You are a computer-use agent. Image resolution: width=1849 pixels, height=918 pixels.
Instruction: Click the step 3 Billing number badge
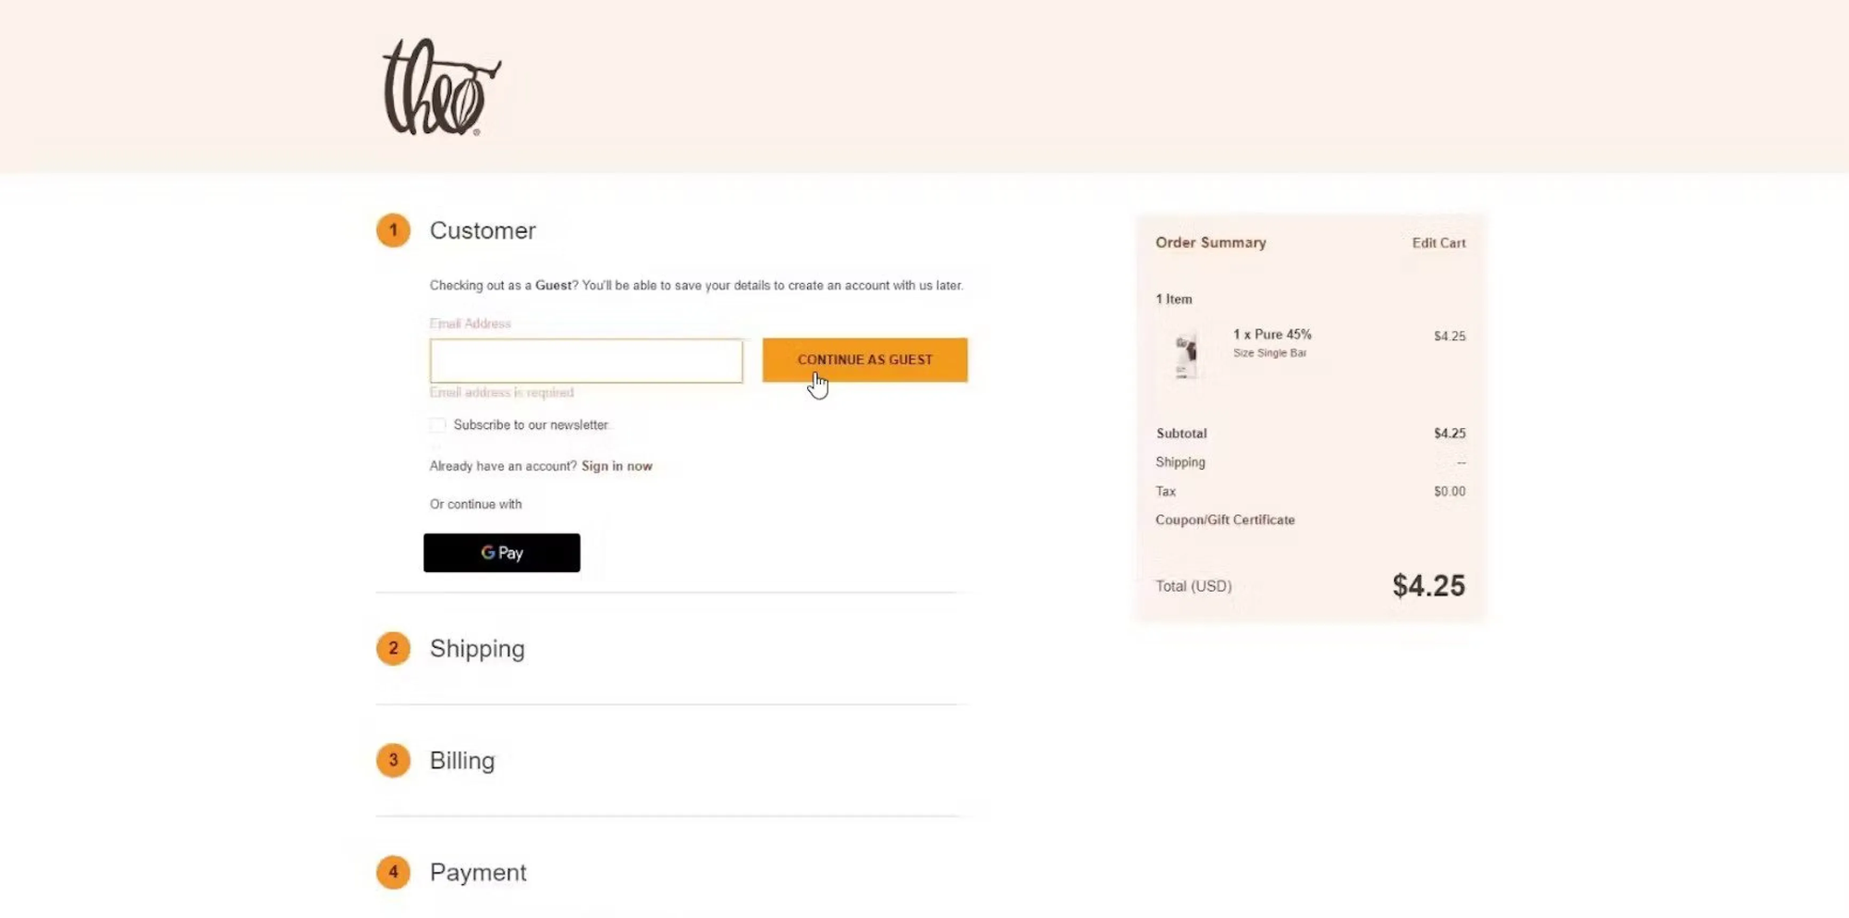pyautogui.click(x=393, y=760)
